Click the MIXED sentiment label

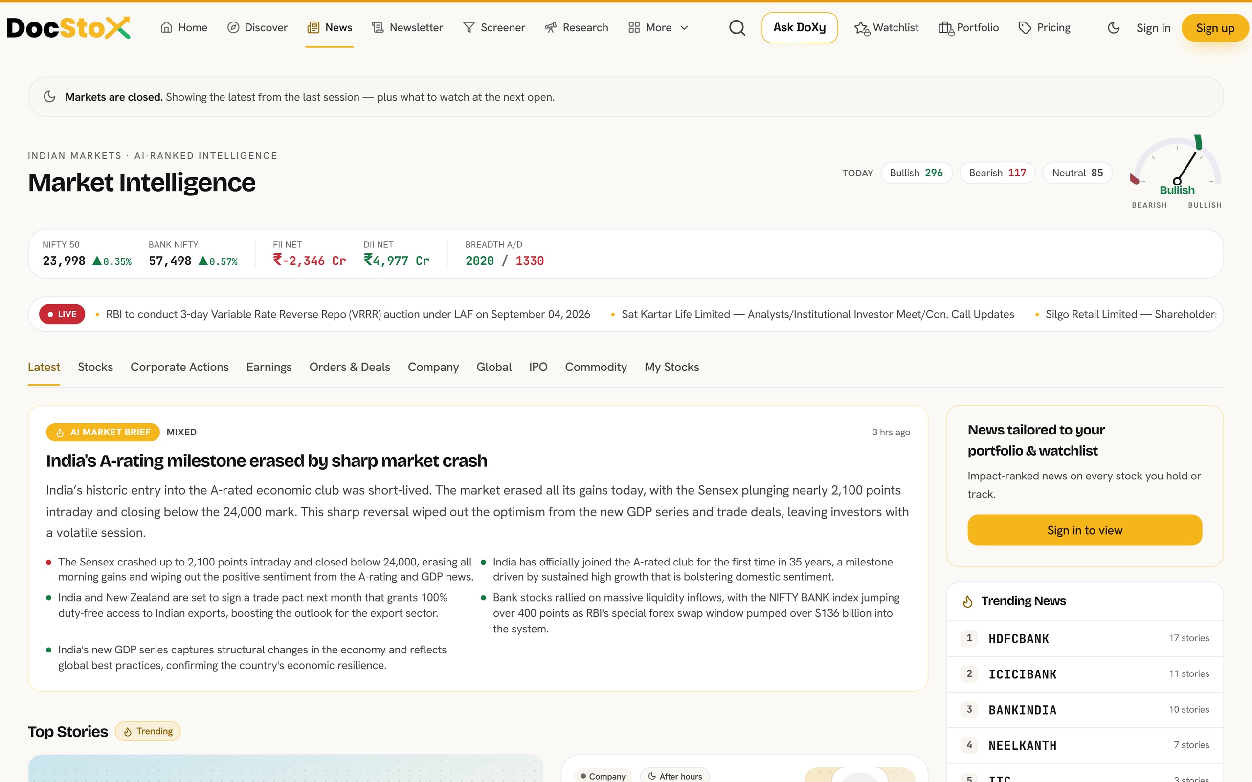[x=181, y=433]
